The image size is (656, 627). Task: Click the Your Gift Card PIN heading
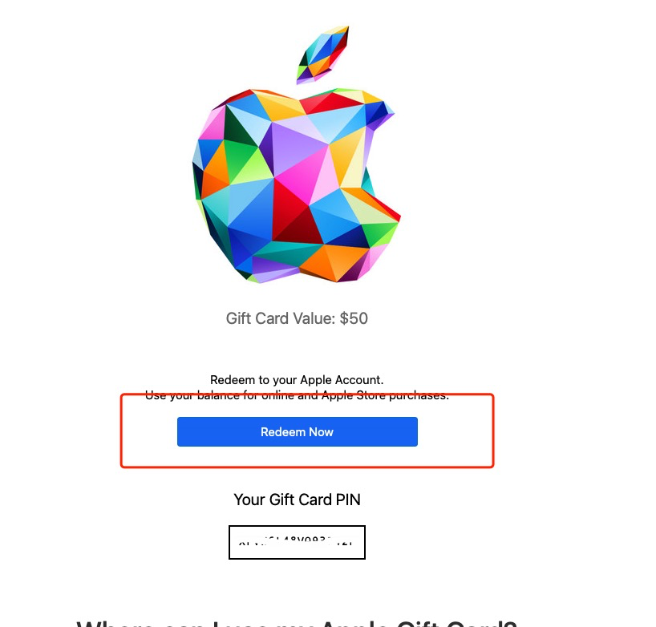pos(297,500)
